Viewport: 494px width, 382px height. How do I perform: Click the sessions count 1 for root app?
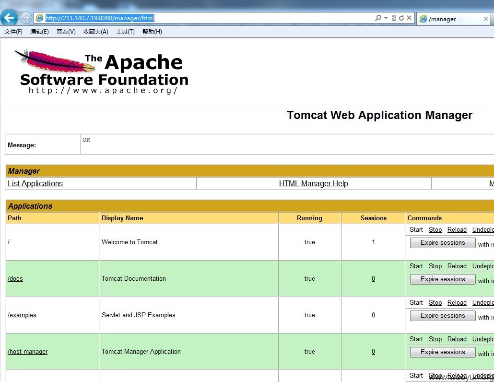tap(373, 242)
